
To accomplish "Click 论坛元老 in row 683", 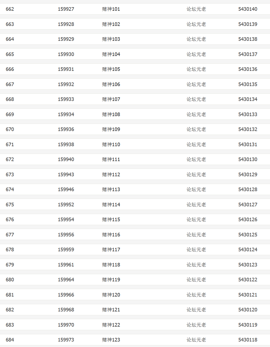I will [196, 325].
